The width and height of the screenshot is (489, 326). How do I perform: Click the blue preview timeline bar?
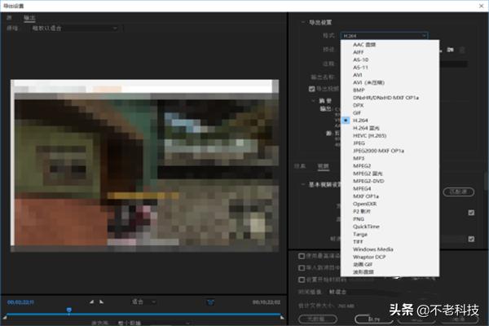pyautogui.click(x=143, y=314)
